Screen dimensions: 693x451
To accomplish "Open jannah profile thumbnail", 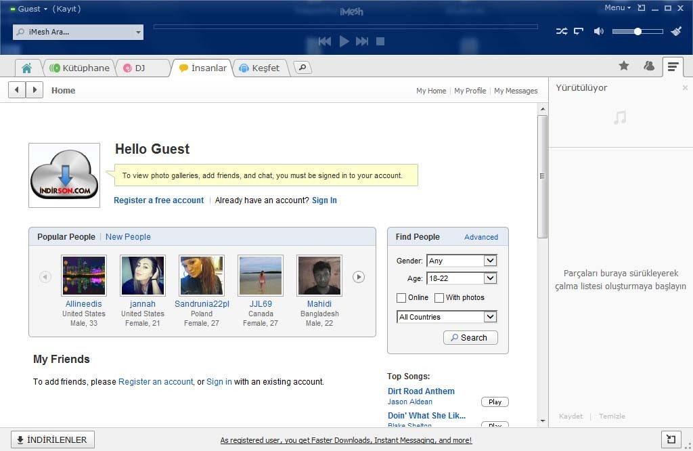I will 143,276.
